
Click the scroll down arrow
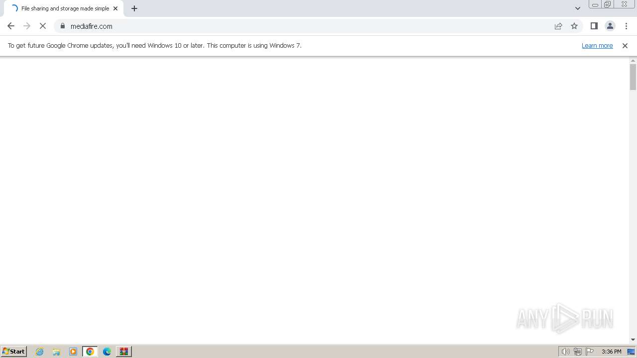click(x=633, y=340)
